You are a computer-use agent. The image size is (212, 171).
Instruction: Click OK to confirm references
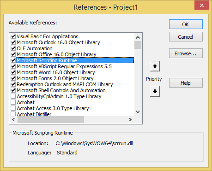click(x=186, y=24)
